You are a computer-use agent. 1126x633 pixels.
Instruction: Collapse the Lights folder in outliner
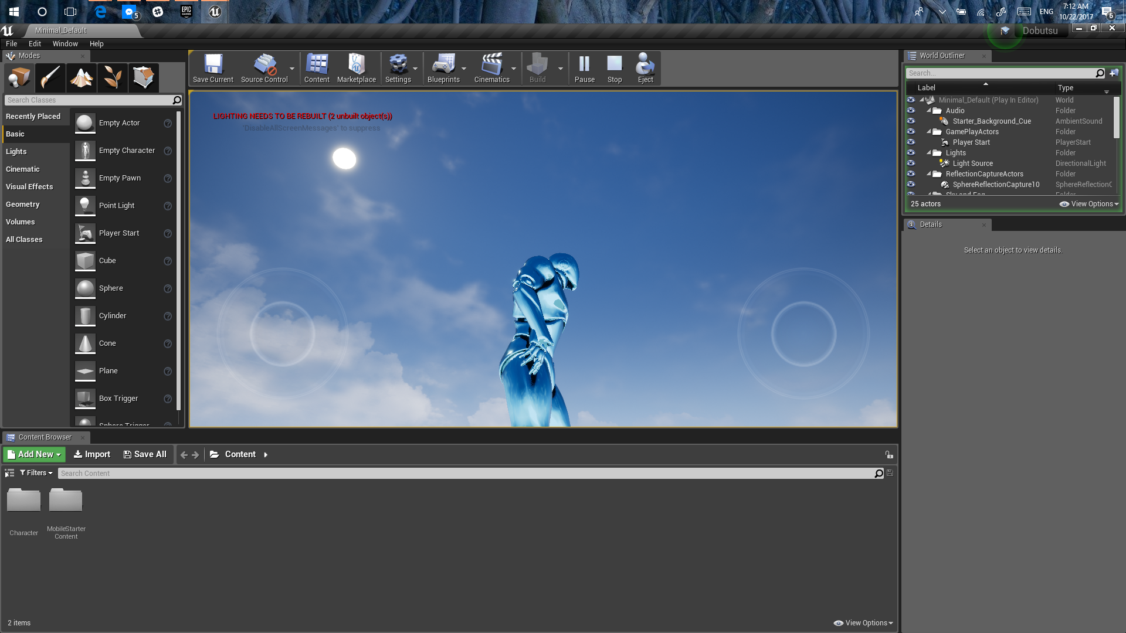pyautogui.click(x=929, y=153)
